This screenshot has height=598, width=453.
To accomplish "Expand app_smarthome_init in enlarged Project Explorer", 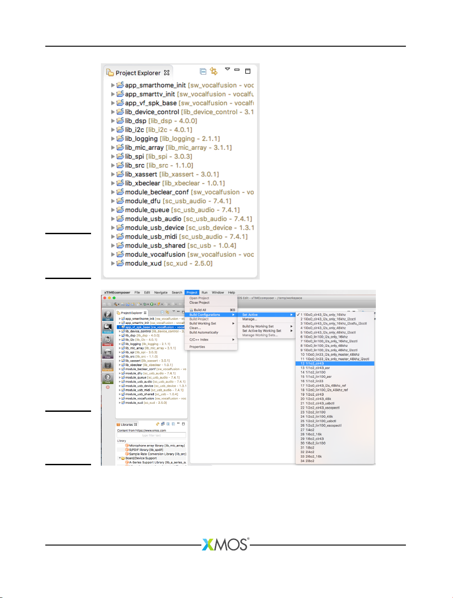I will click(x=113, y=85).
